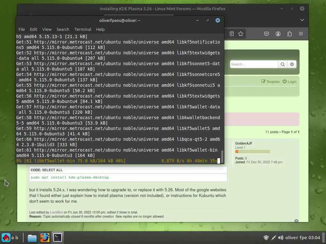The height and width of the screenshot is (244, 326).
Task: Click the Get:60 libqca-qt5-2 terminal line
Action: (x=118, y=142)
